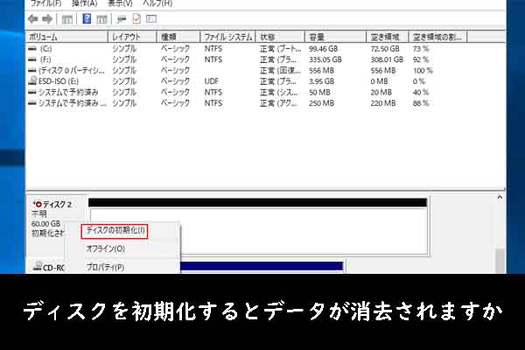Click the blue Help question mark icon
The image size is (525, 350).
87,18
